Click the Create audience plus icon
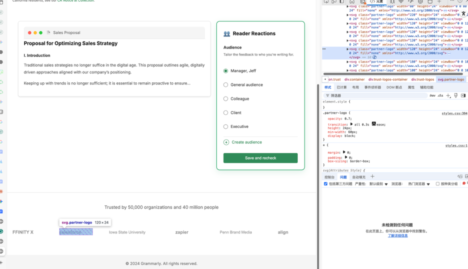The height and width of the screenshot is (269, 468). tap(226, 142)
